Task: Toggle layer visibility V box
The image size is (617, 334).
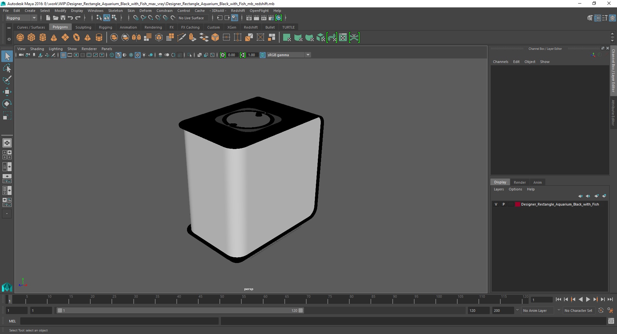Action: click(x=496, y=204)
